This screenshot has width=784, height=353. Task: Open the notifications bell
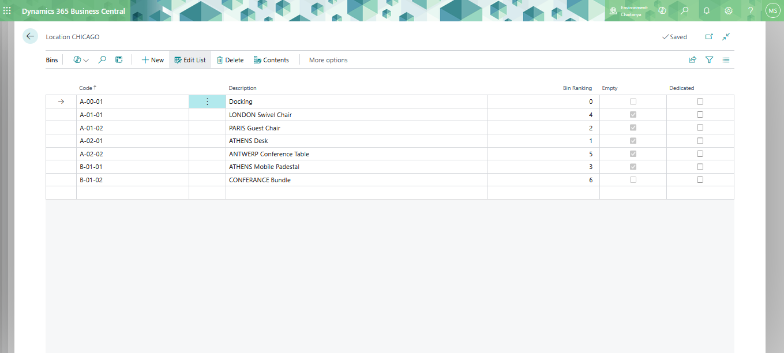(706, 10)
